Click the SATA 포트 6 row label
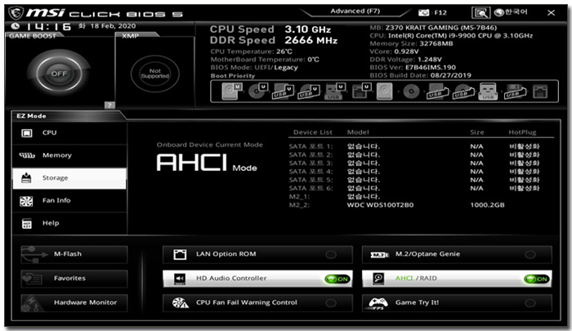572x331 pixels. (x=311, y=188)
